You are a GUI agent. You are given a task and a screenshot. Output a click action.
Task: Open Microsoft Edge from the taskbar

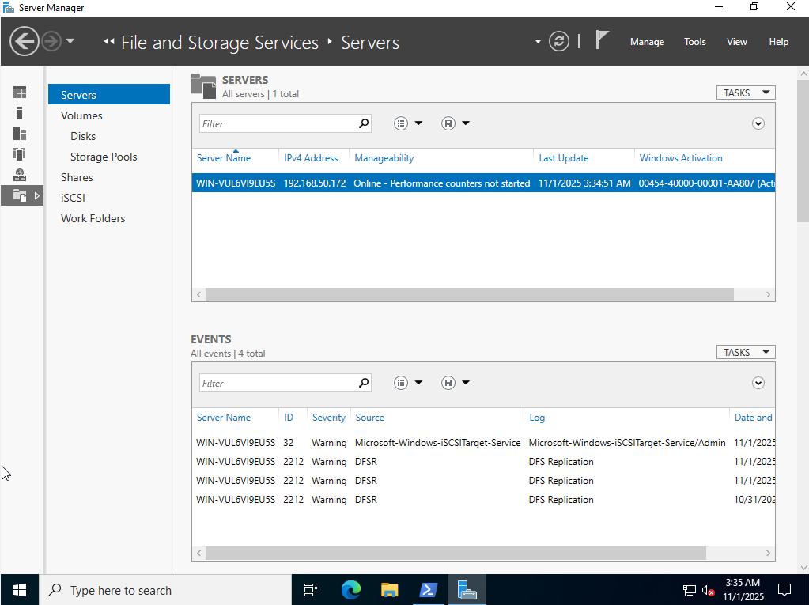350,590
